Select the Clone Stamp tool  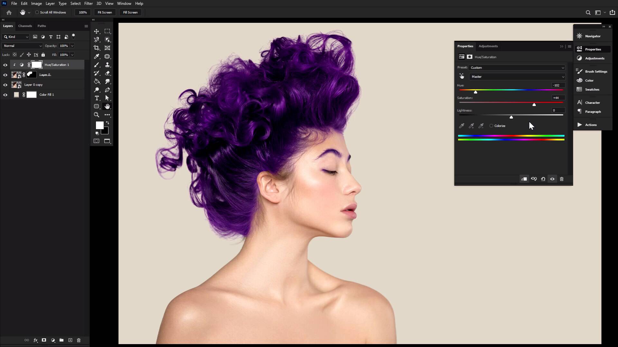click(108, 65)
